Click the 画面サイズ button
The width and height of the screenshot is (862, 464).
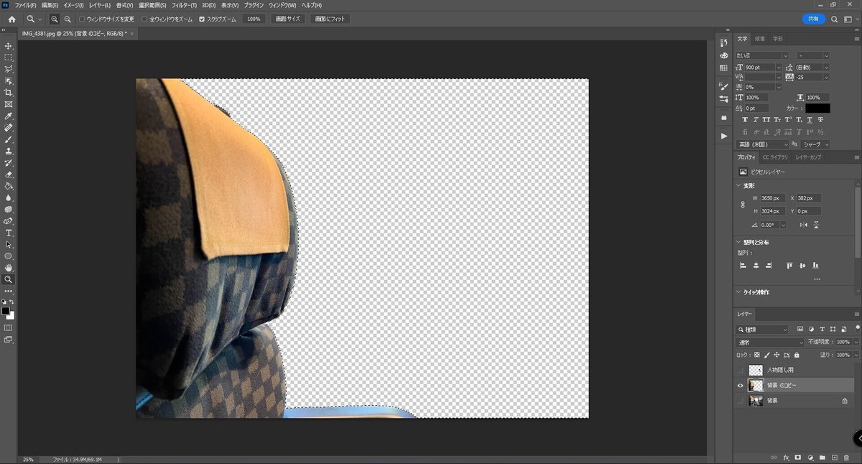pos(288,19)
